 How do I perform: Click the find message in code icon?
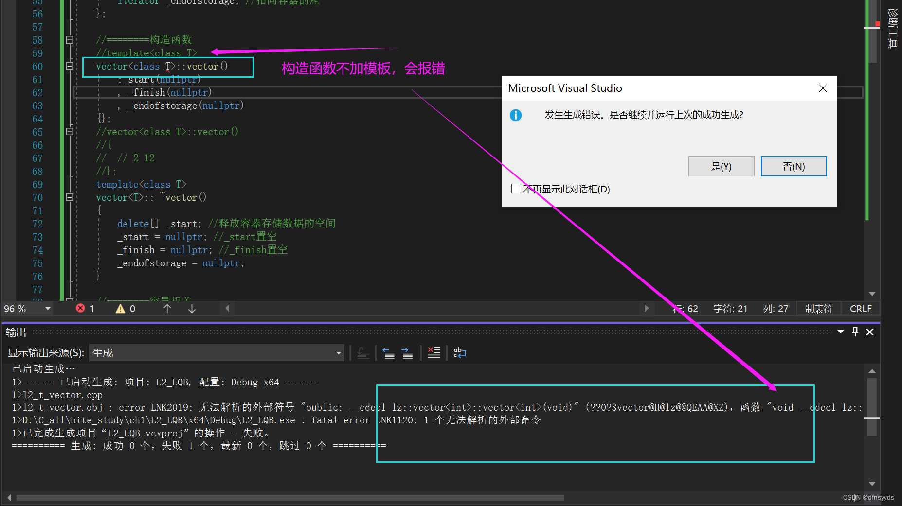point(363,353)
